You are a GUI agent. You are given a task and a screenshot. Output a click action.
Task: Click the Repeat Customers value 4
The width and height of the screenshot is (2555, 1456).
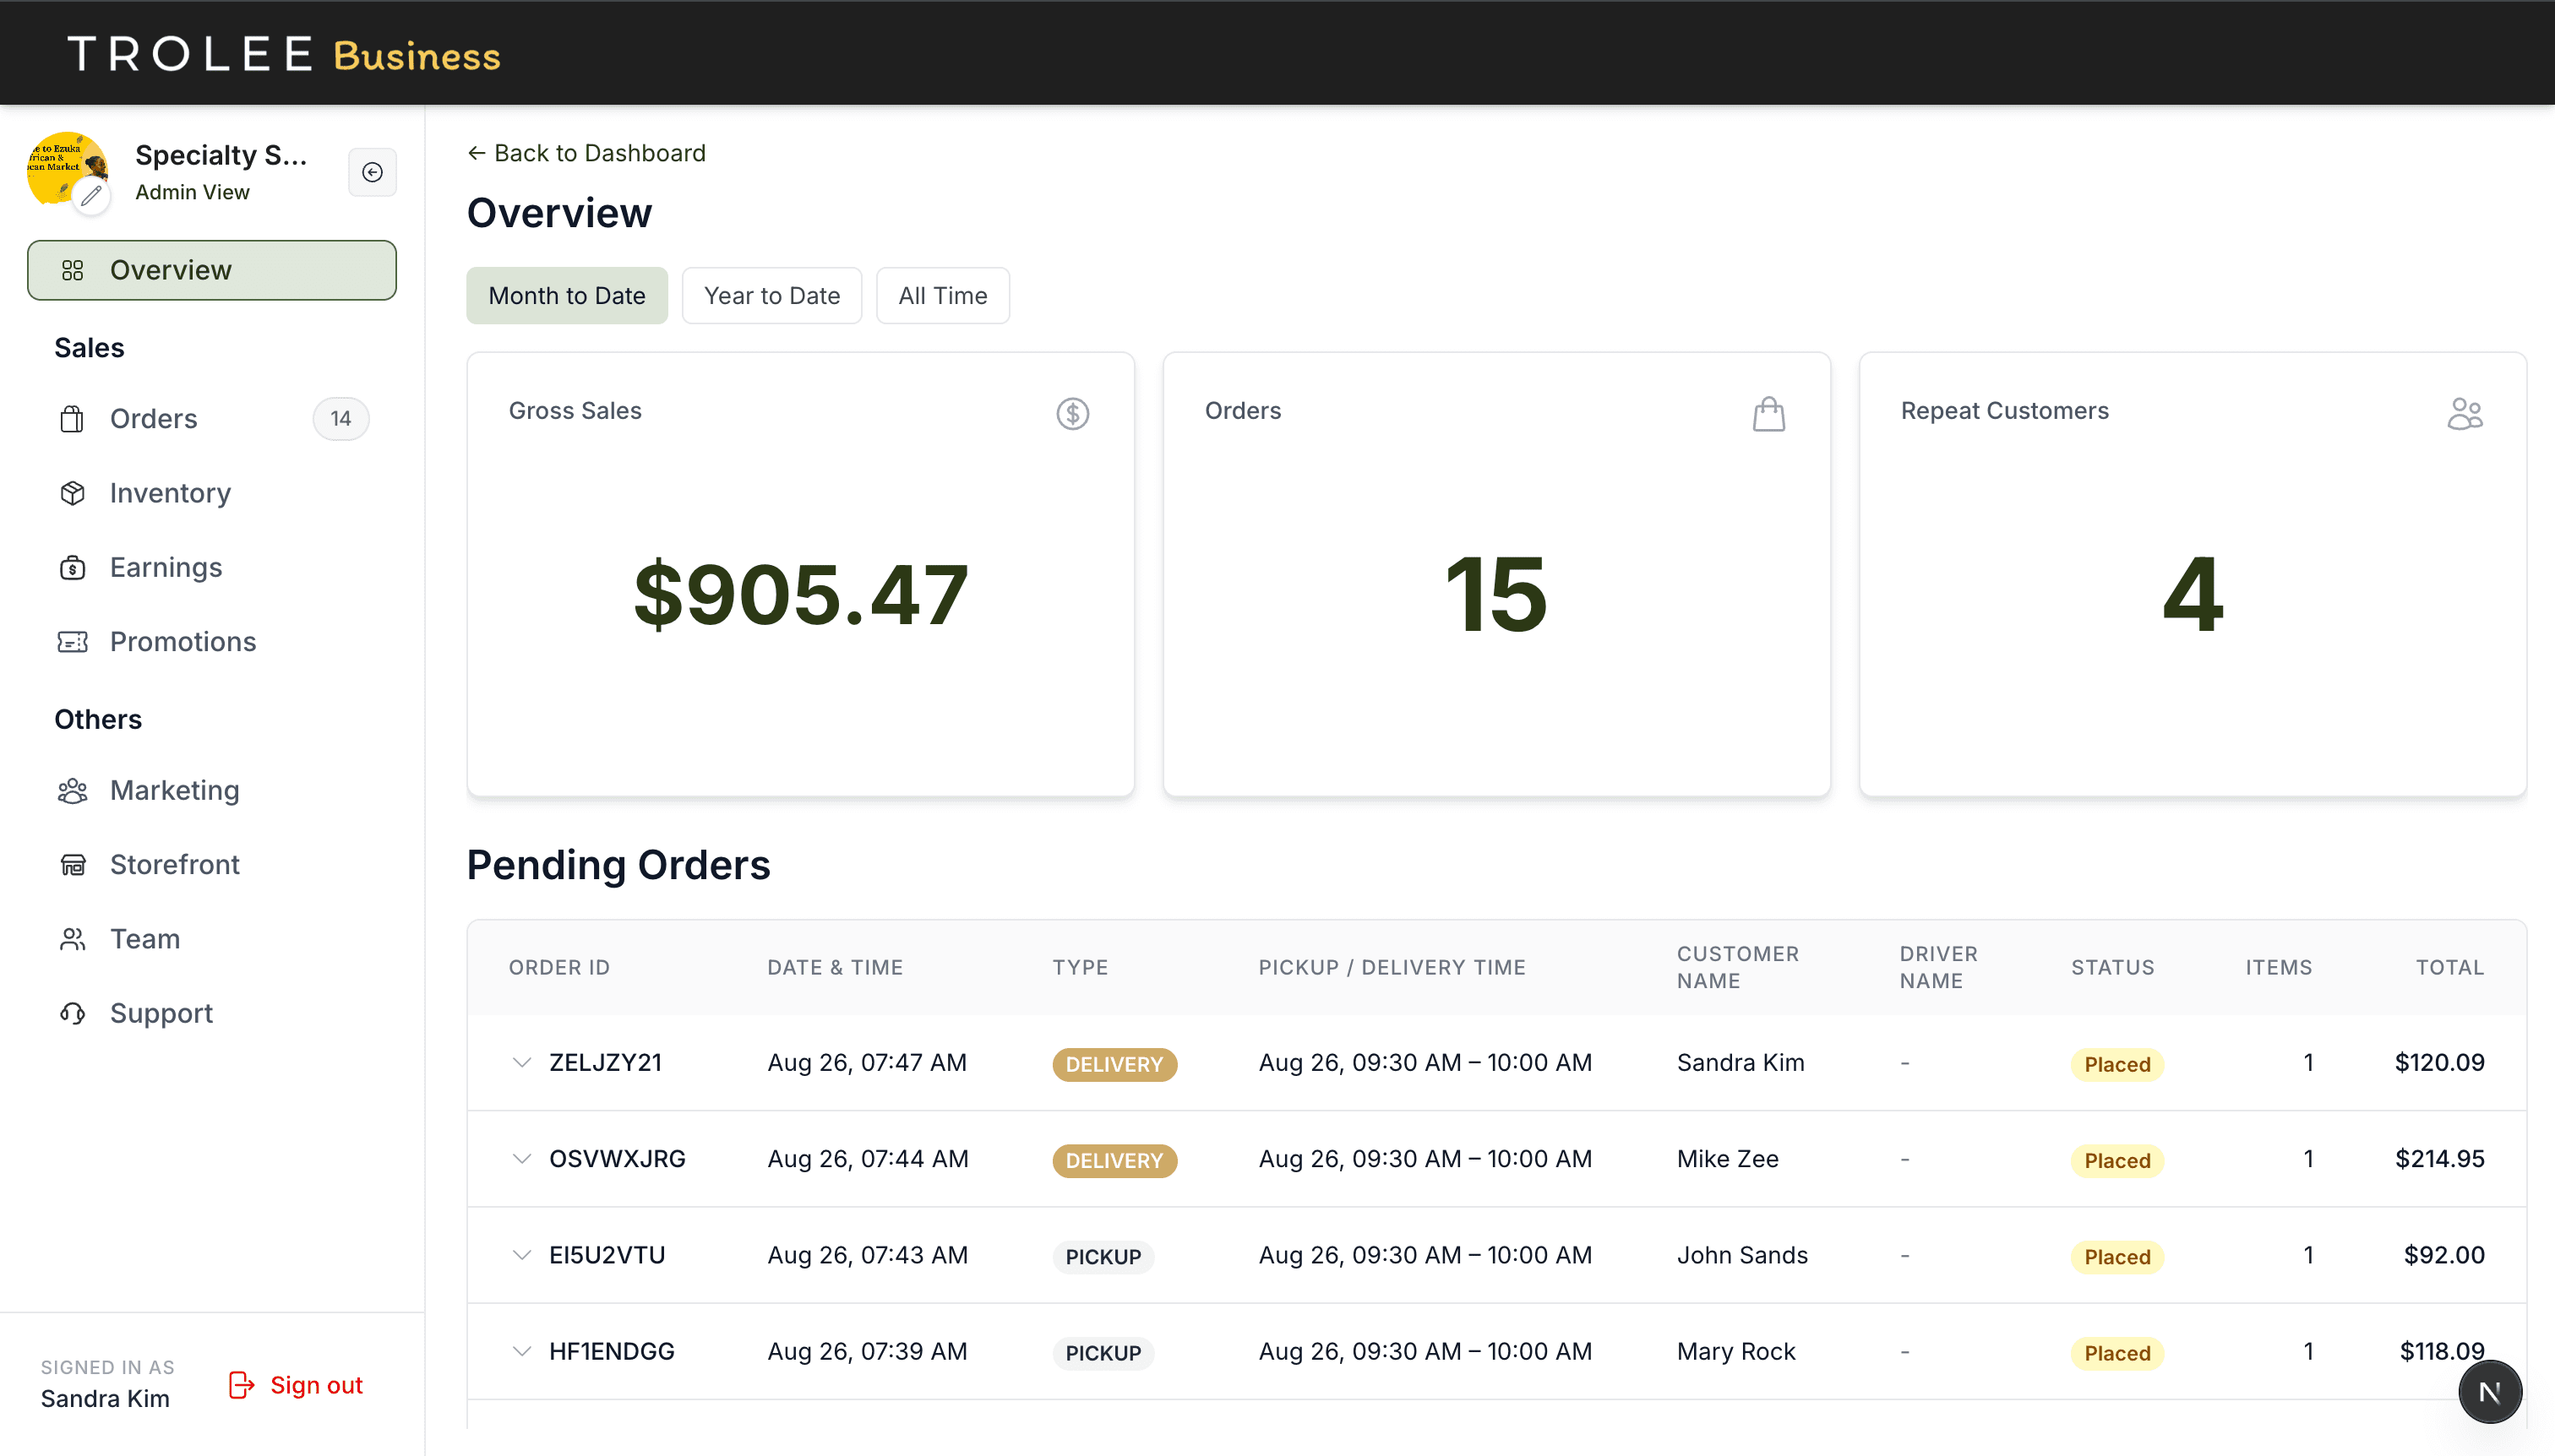(2193, 594)
